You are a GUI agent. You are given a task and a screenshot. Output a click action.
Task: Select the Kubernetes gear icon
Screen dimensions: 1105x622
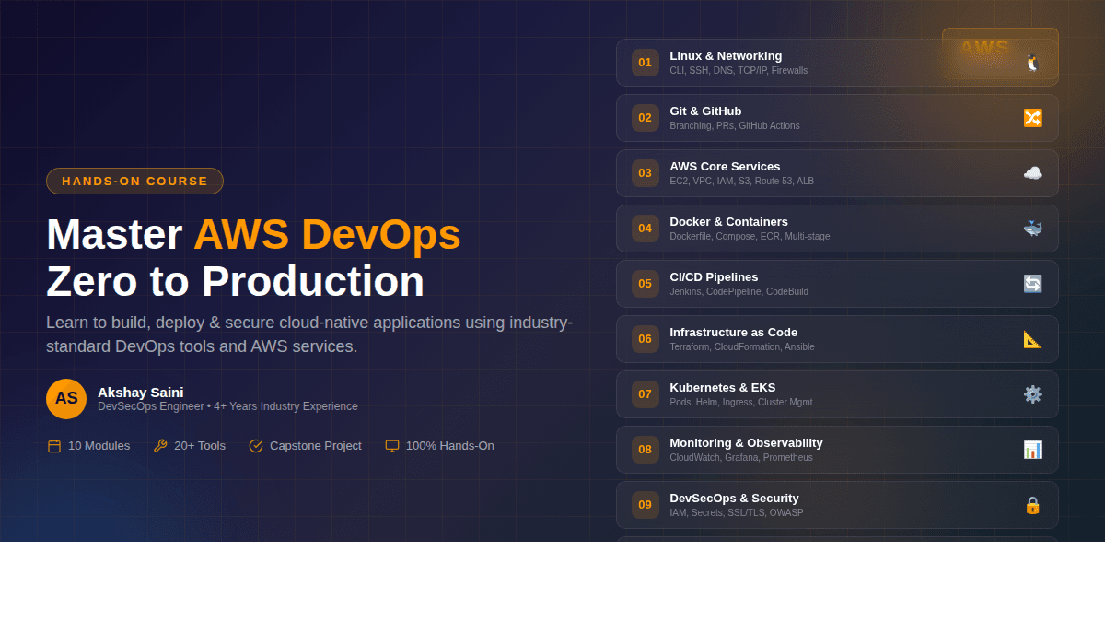pos(1032,394)
